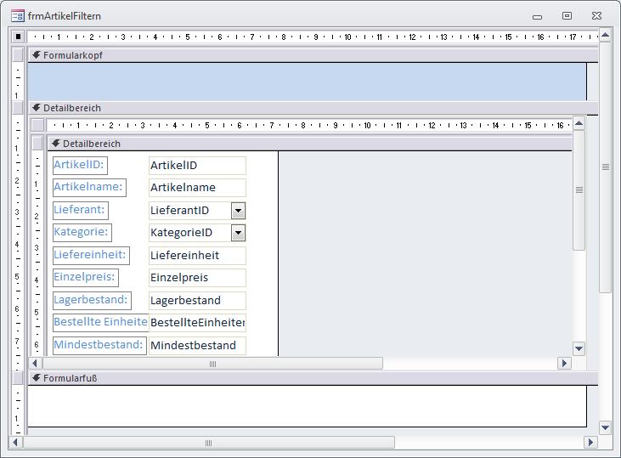The image size is (621, 458).
Task: Click the subform selector box beside inner ruler
Action: [37, 125]
